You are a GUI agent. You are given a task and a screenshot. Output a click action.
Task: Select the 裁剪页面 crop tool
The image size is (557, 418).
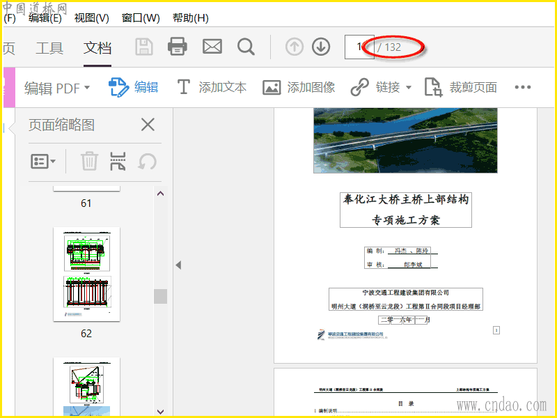[x=461, y=88]
